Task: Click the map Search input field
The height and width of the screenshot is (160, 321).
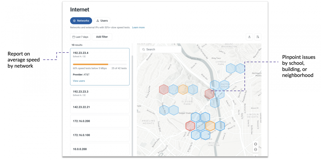Action: coord(160,49)
